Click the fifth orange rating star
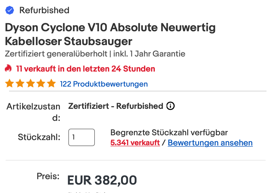271x193 pixels. [x=51, y=84]
